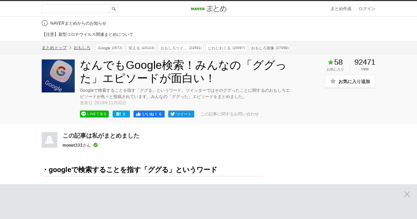
Task: Select the 笑える (43143) tag
Action: click(141, 48)
